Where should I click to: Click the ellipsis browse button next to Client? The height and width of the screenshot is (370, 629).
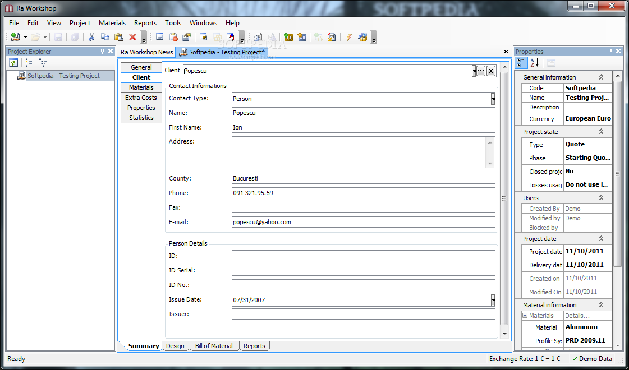[x=480, y=71]
